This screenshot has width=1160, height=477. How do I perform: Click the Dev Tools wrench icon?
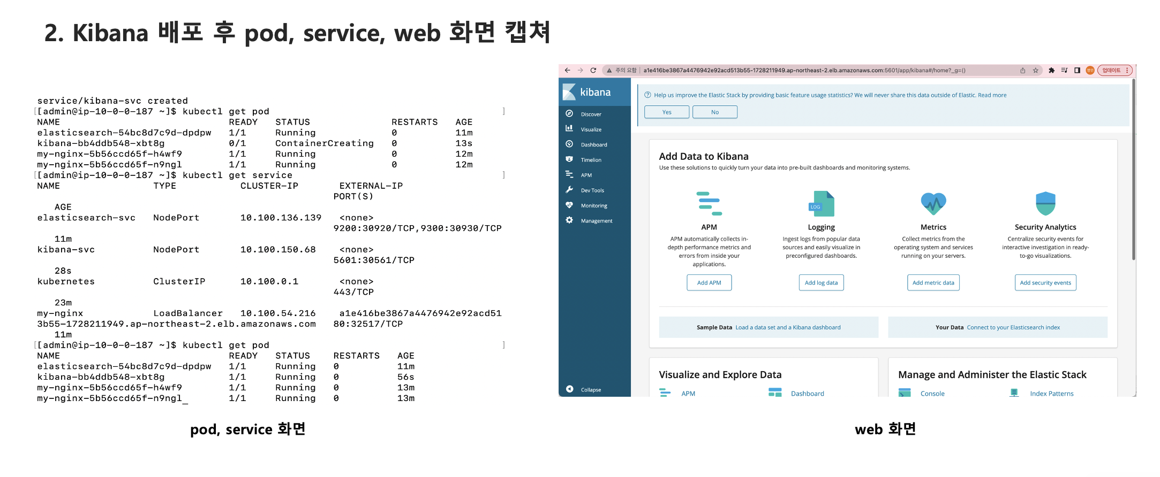tap(569, 190)
